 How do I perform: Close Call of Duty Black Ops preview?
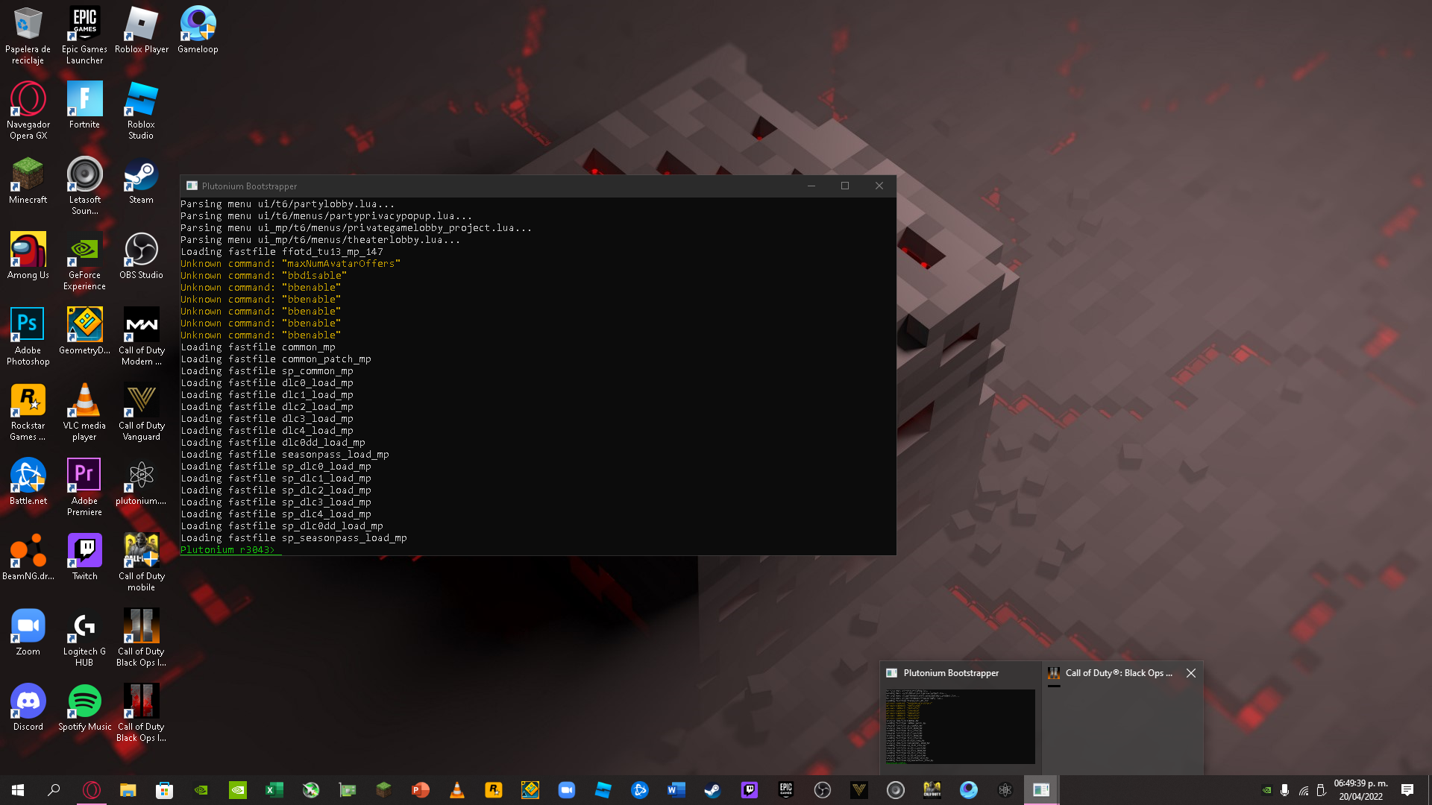point(1191,673)
